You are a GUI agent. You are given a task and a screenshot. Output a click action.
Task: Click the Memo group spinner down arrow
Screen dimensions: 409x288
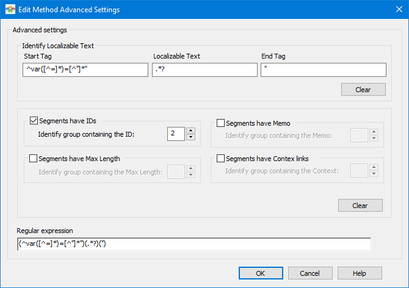pos(374,139)
